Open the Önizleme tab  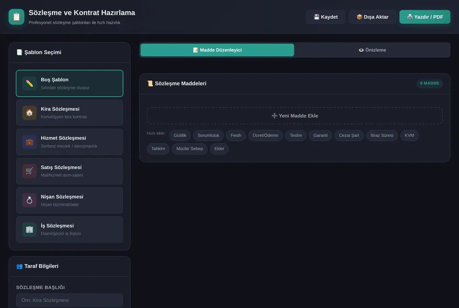point(372,50)
